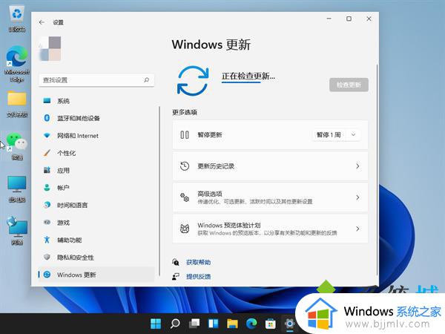445x334 pixels.
Task: Click the 隐私和安全性 shield icon
Action: 47,257
